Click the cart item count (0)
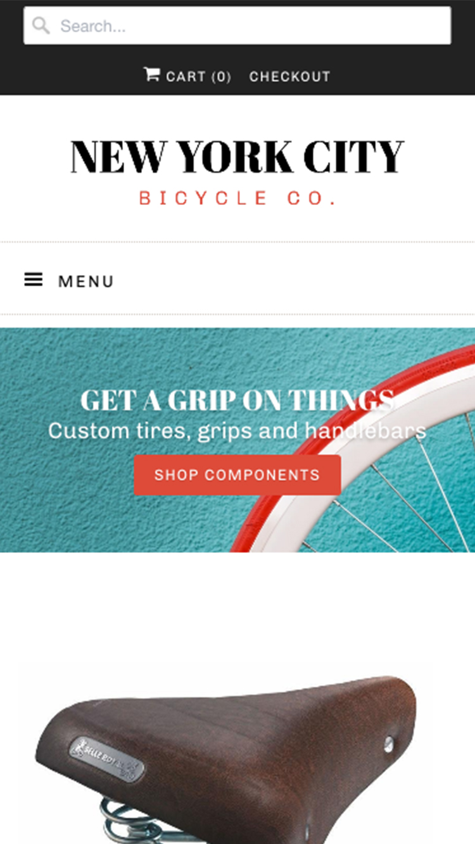 coord(221,77)
